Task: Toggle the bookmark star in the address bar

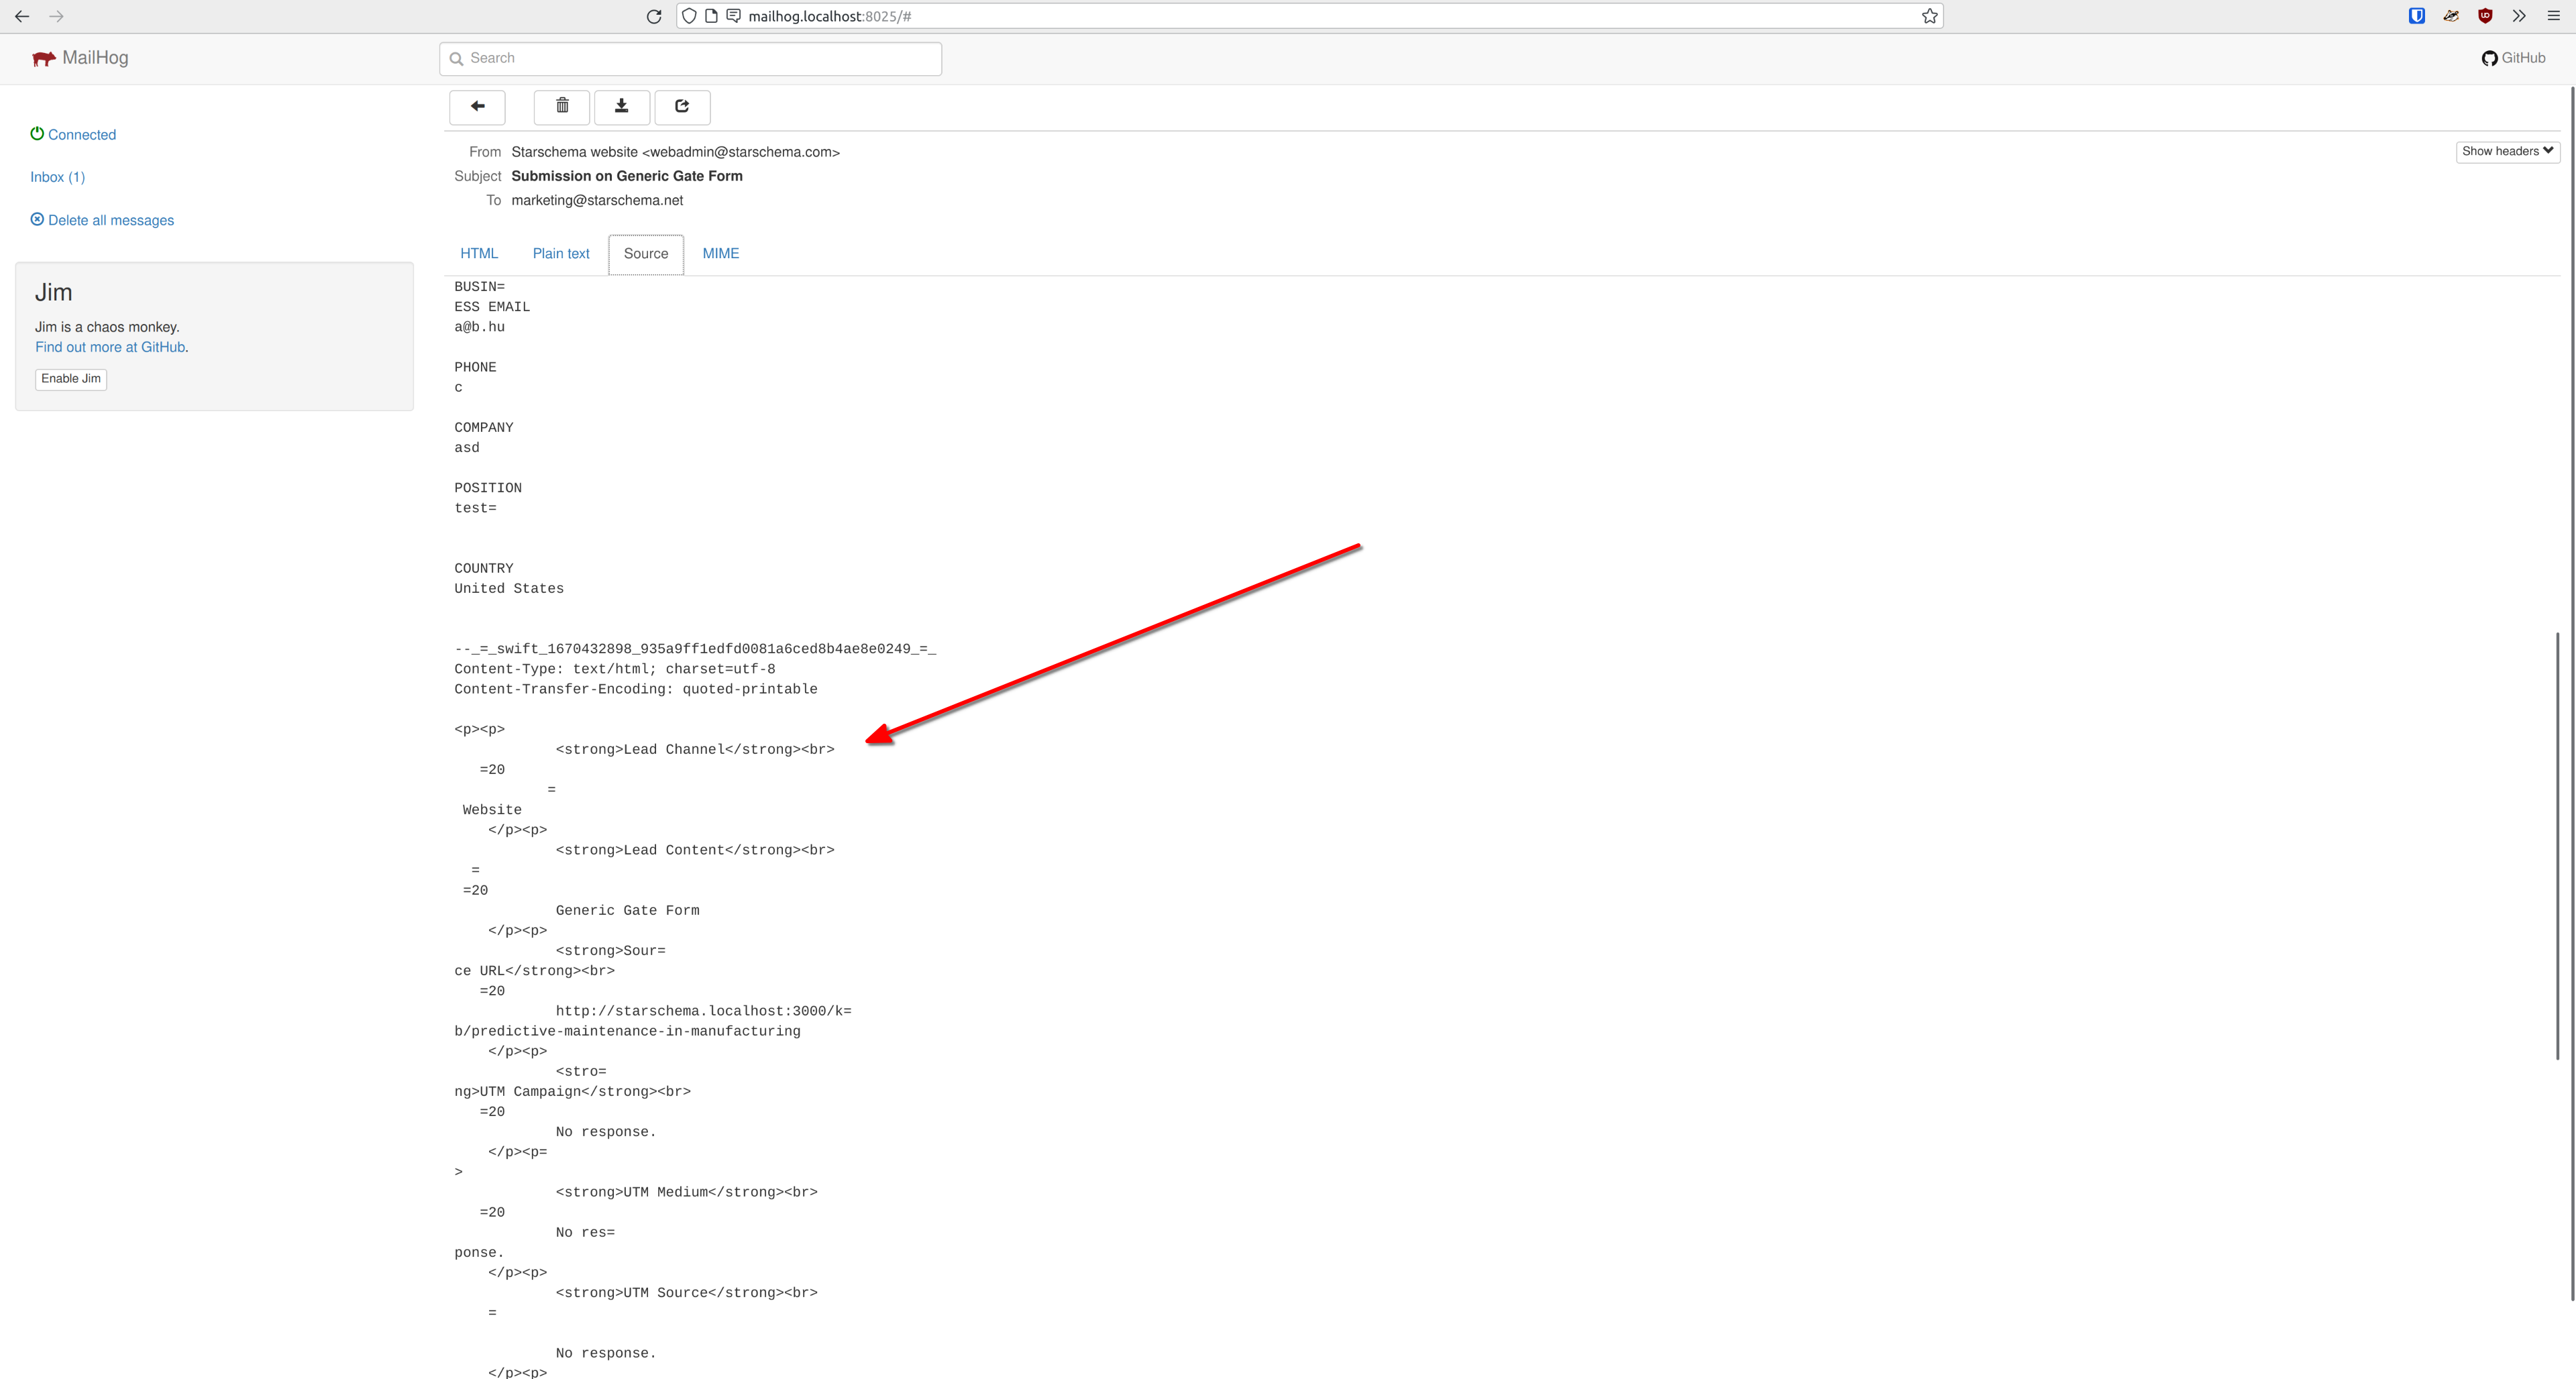Action: click(x=1930, y=16)
